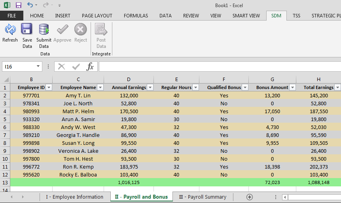Viewport: 341px width, 203px height.
Task: Open the Employee ID filter dropdown
Action: [x=49, y=87]
